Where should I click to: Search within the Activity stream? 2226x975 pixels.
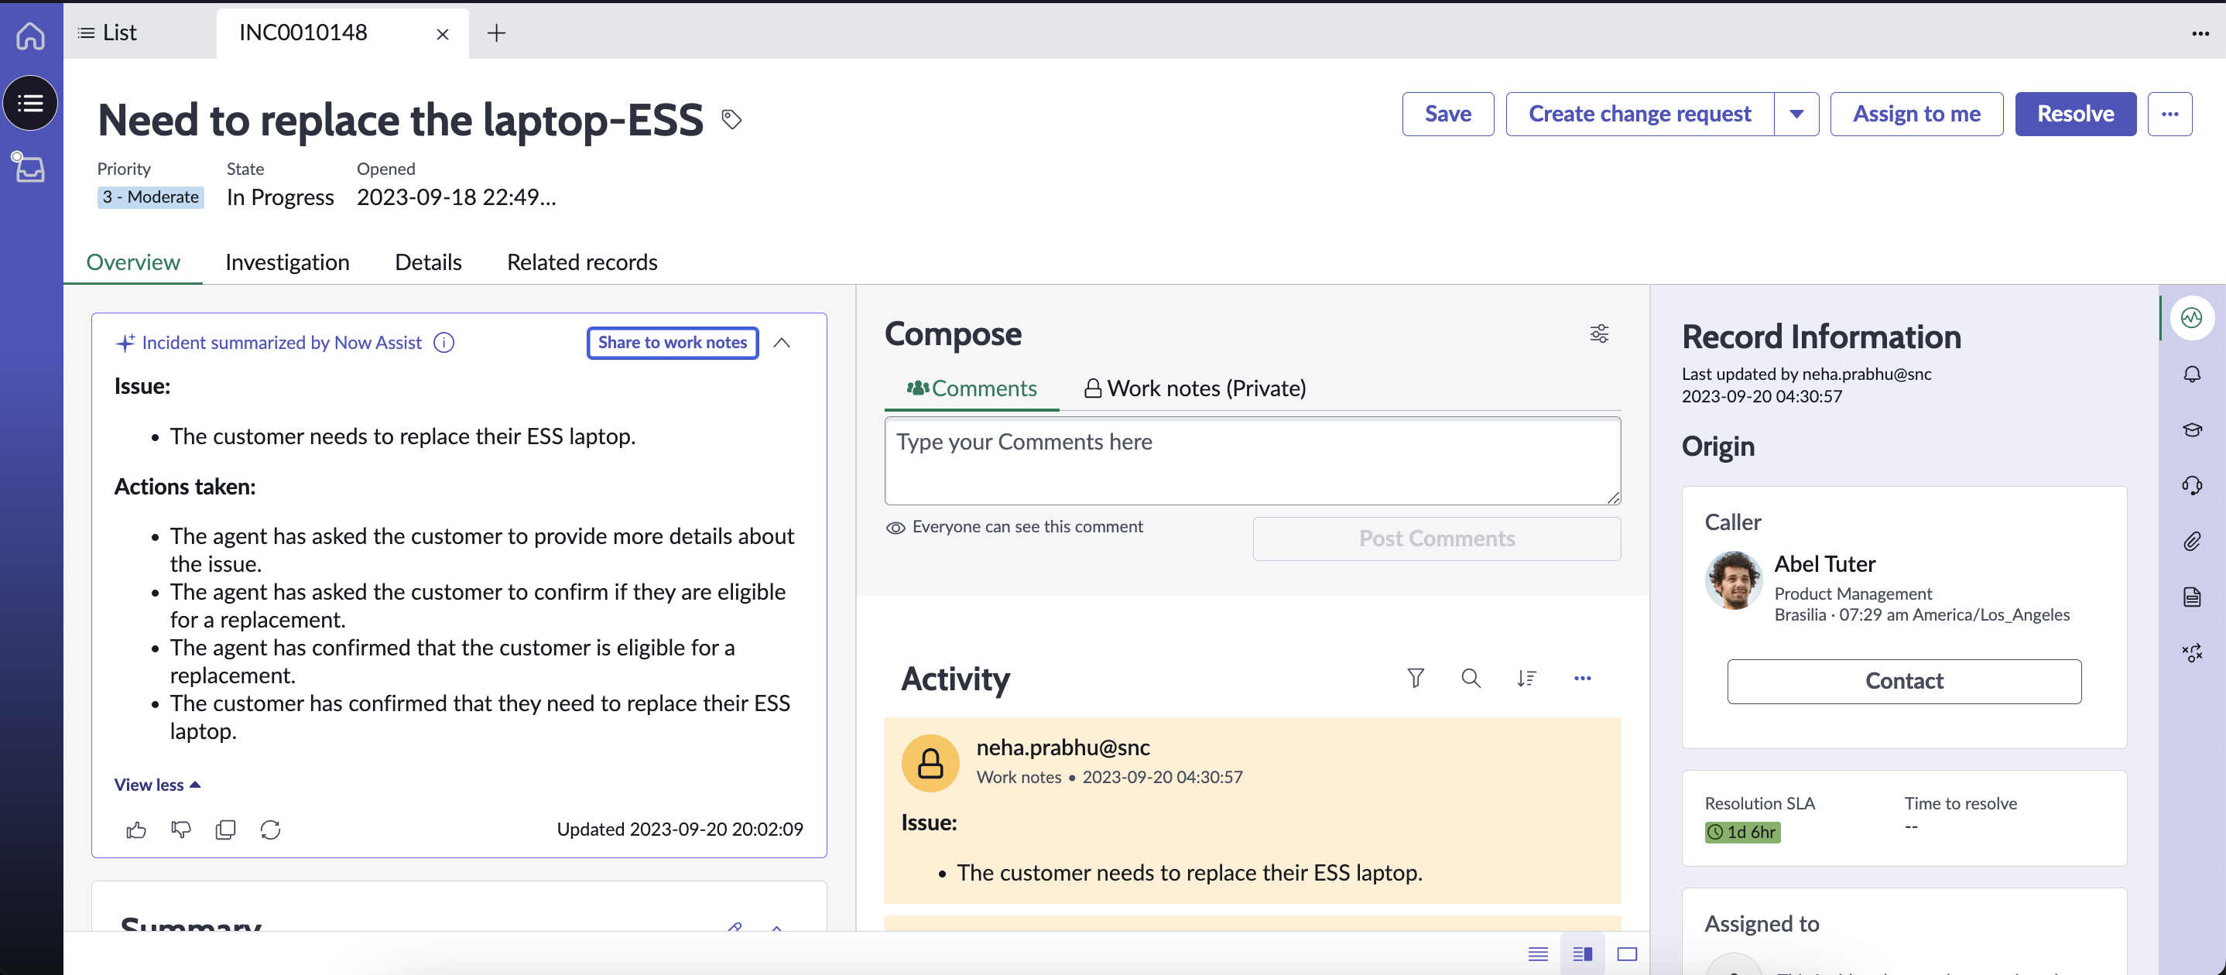coord(1471,679)
